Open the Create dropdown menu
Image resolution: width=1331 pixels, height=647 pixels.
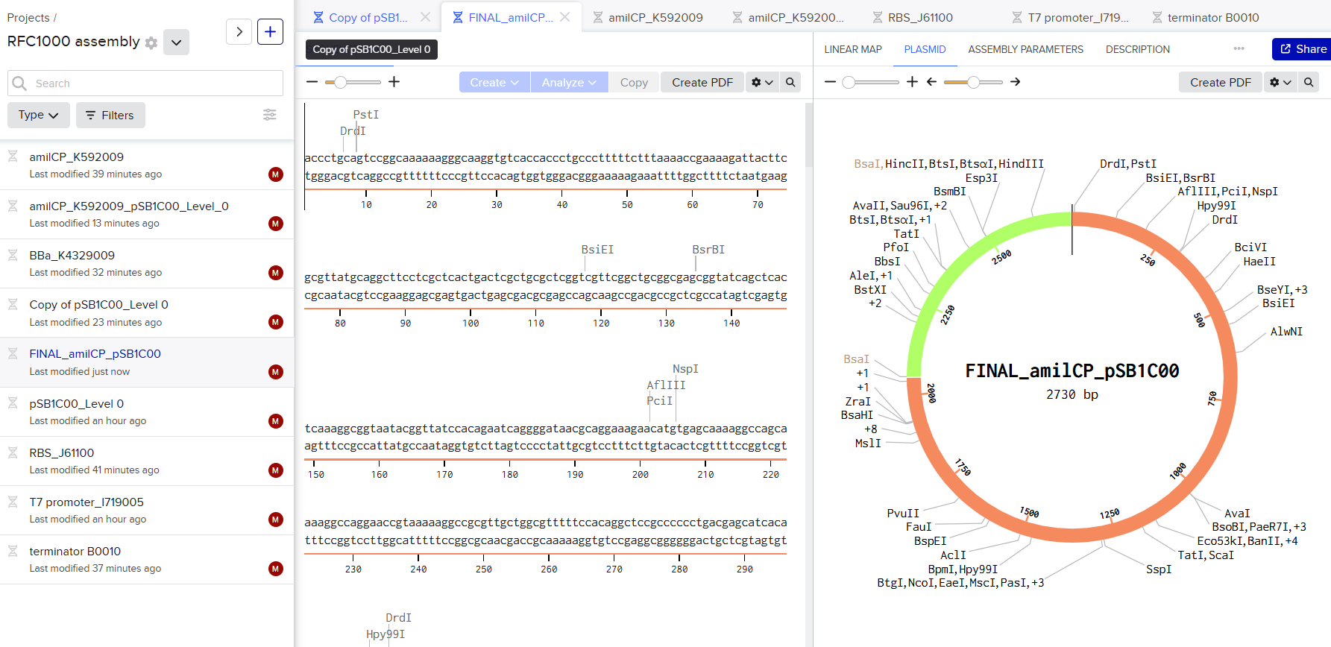pos(494,82)
